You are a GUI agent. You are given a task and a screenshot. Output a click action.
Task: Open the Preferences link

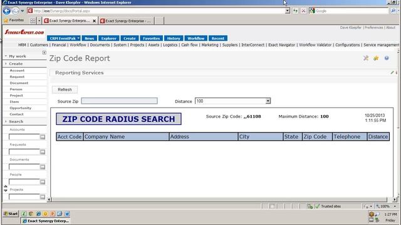373,27
